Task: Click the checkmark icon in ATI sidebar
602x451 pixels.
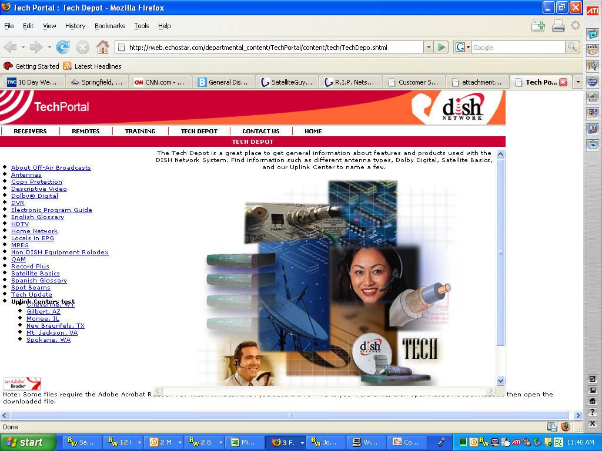Action: [x=593, y=379]
